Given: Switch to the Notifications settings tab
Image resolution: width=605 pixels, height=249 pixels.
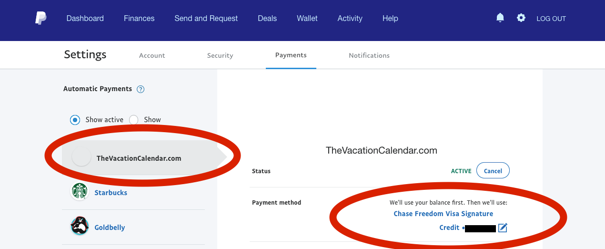Looking at the screenshot, I should click(x=369, y=55).
